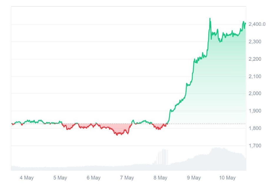Click the red dip just before 8 May rally

click(x=158, y=129)
